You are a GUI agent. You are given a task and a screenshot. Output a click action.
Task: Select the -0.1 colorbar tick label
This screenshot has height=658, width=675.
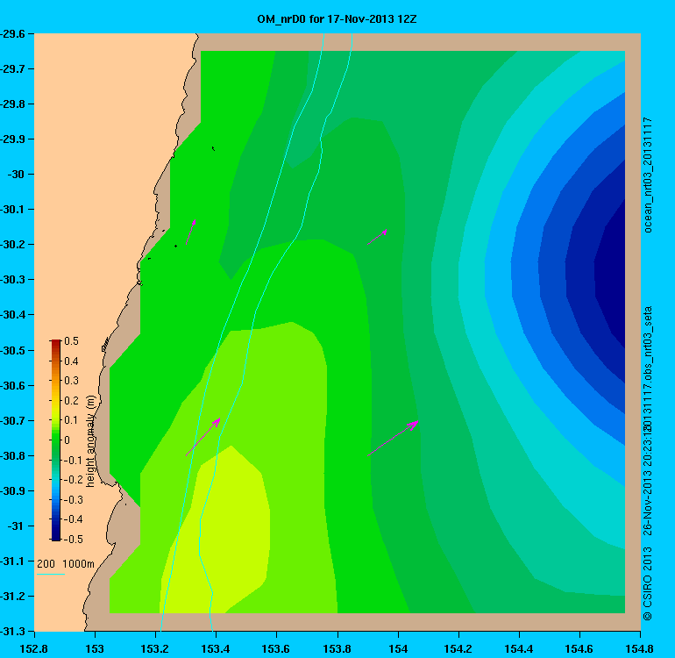tap(73, 461)
